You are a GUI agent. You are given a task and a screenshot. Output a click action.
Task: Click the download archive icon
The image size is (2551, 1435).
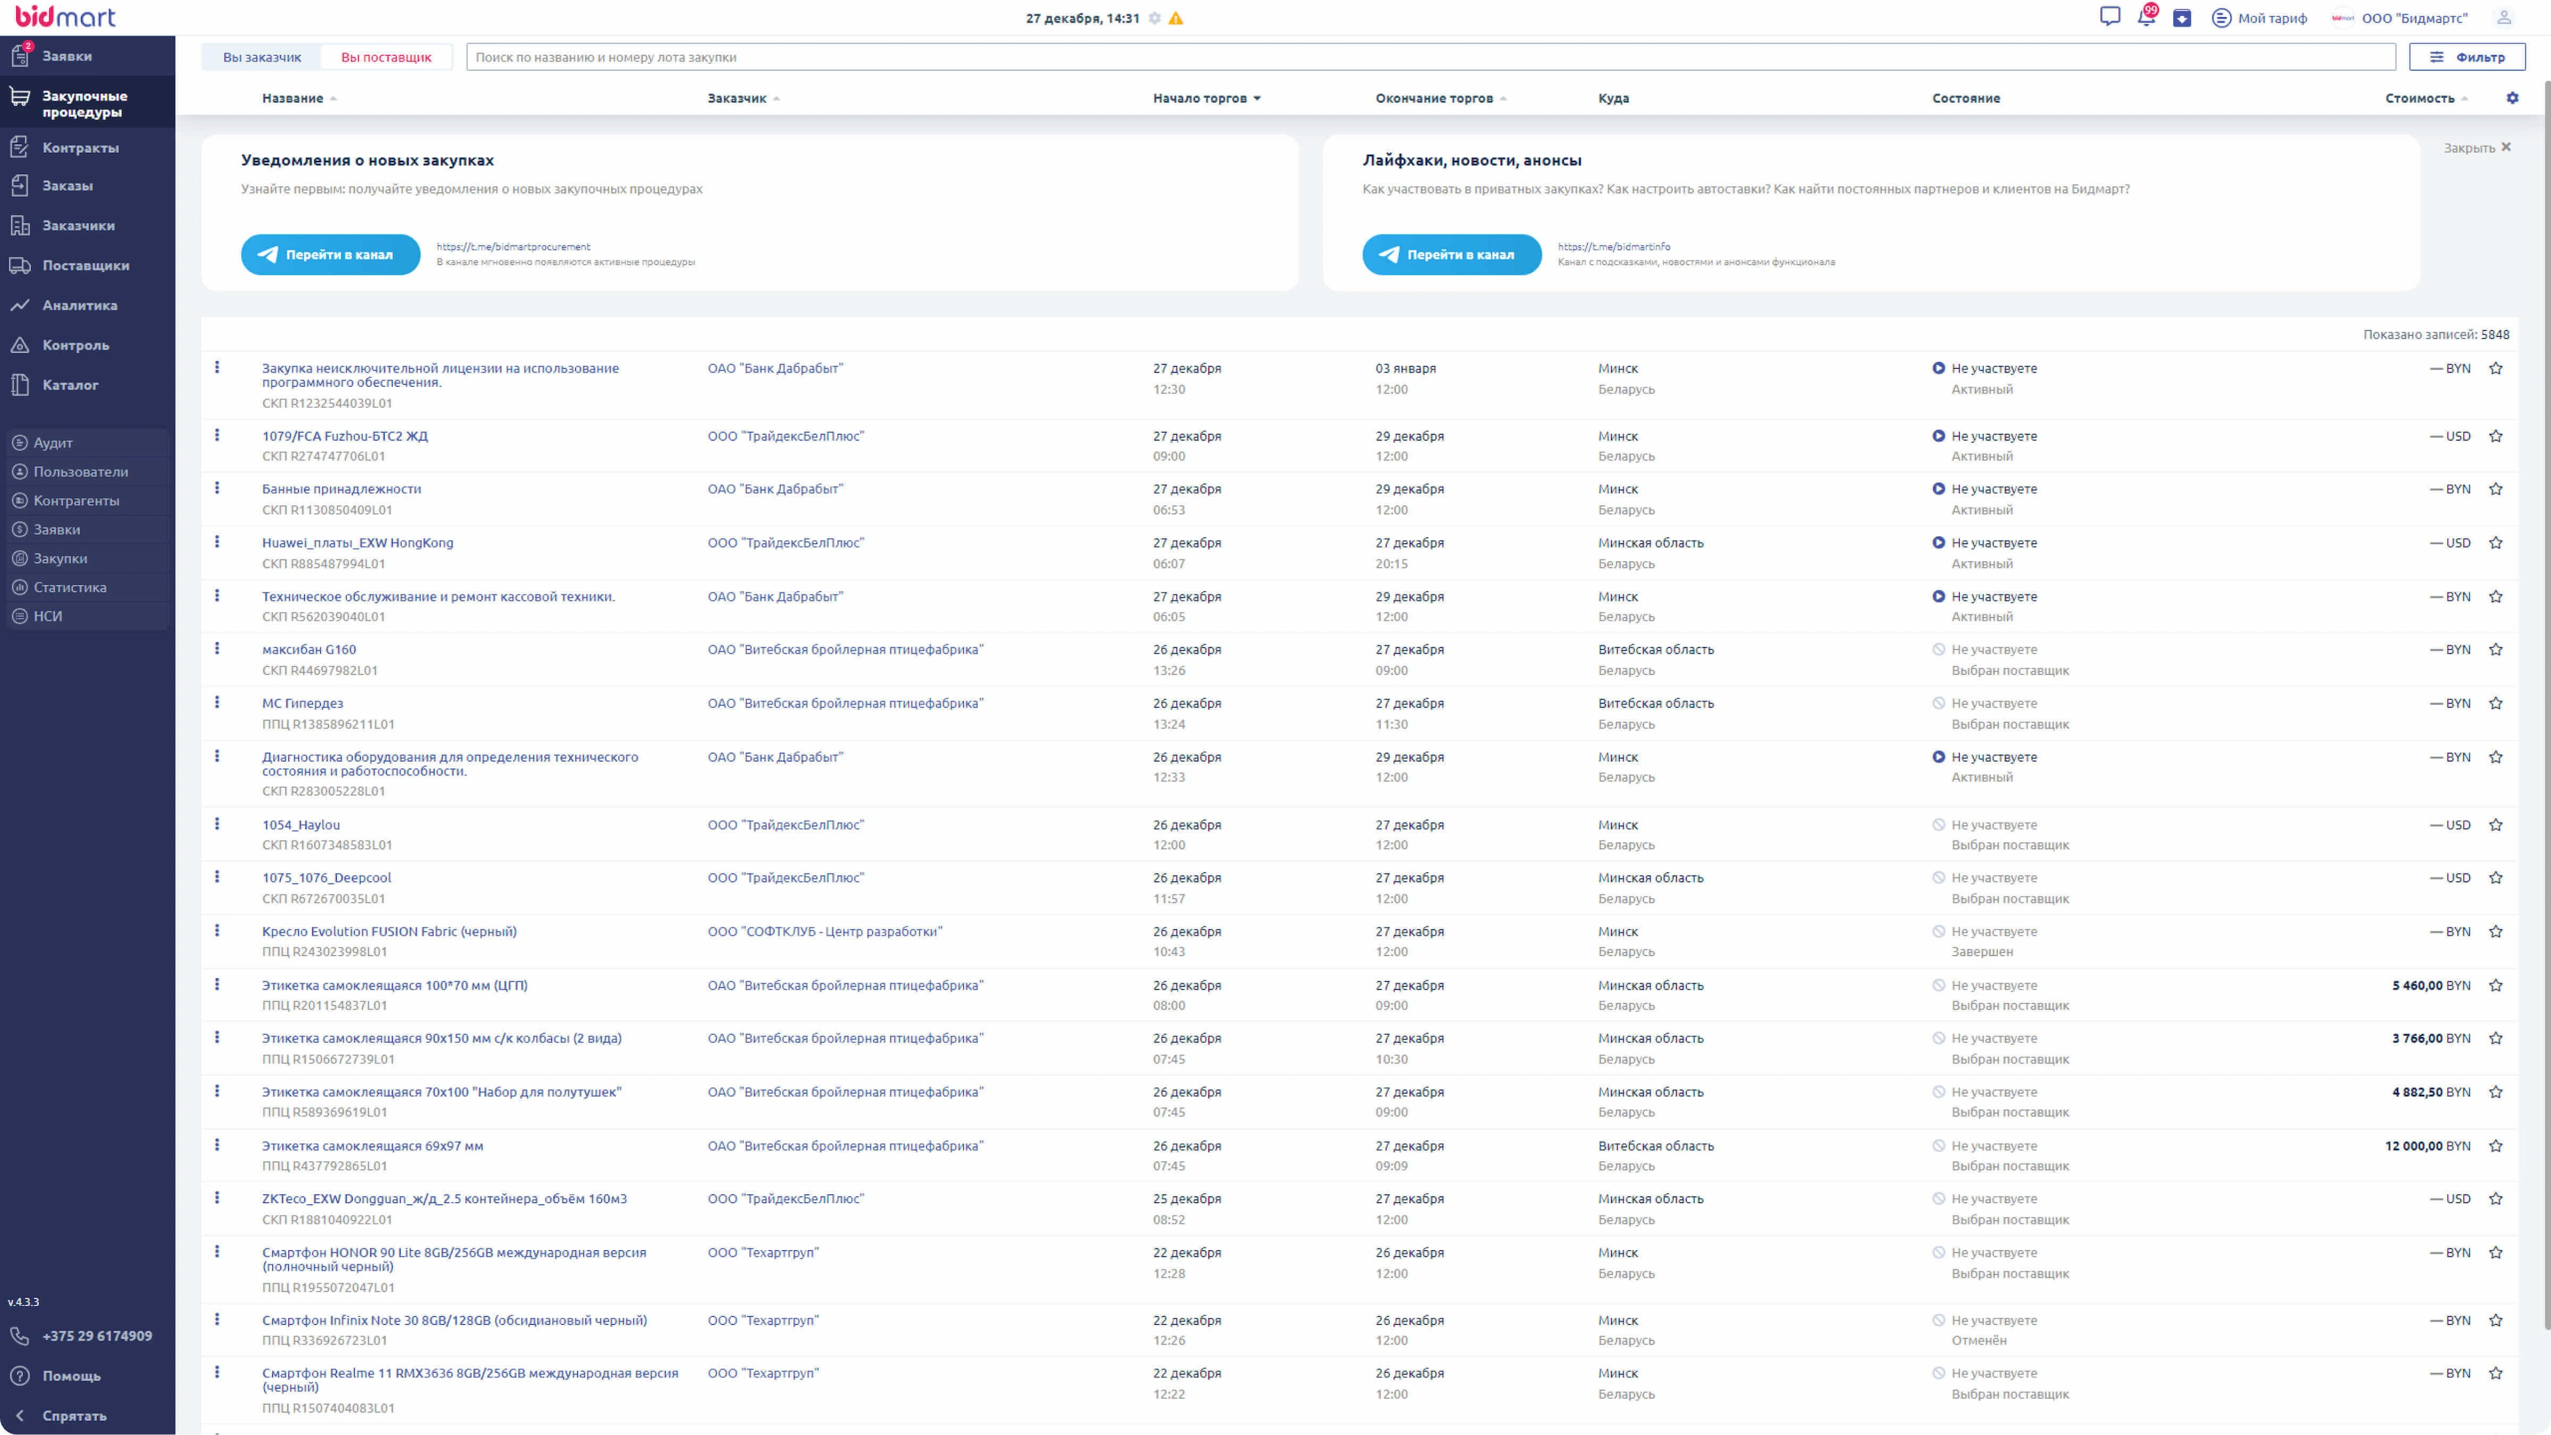tap(2182, 18)
